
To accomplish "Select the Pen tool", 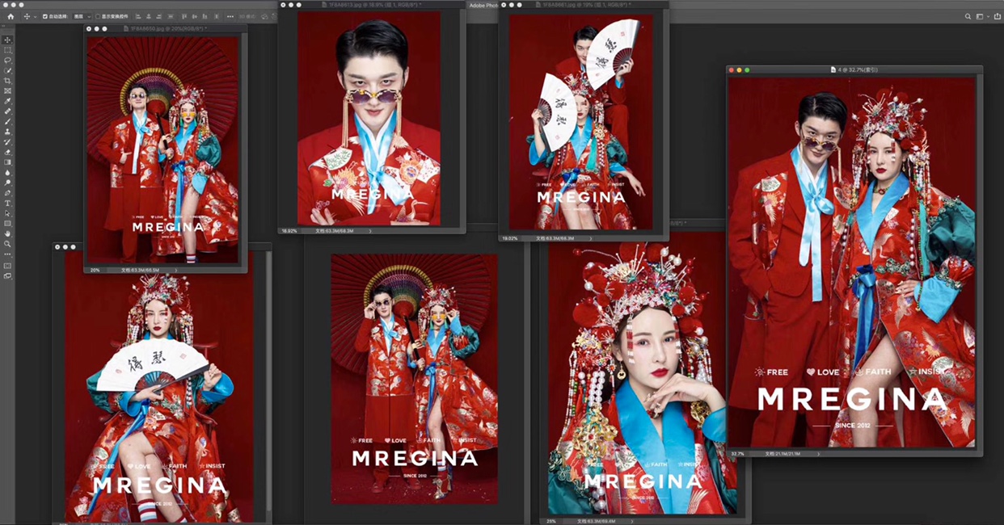I will point(7,192).
